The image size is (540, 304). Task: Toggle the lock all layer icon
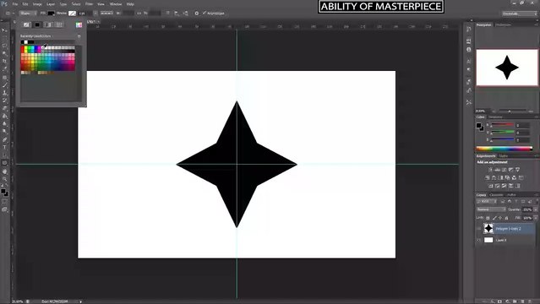(506, 218)
